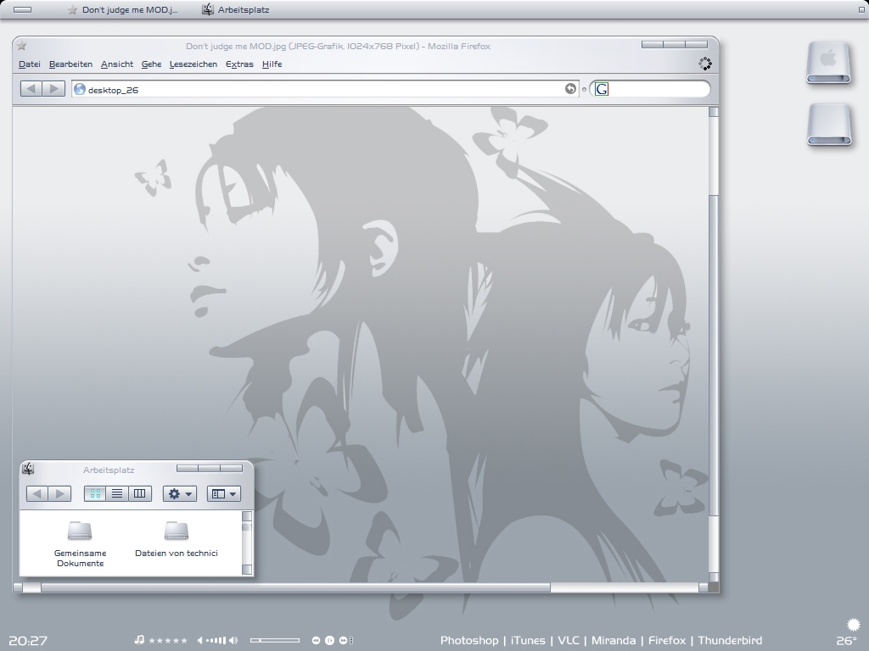Click the volume-down speaker icon in the bottom bar

tap(200, 641)
